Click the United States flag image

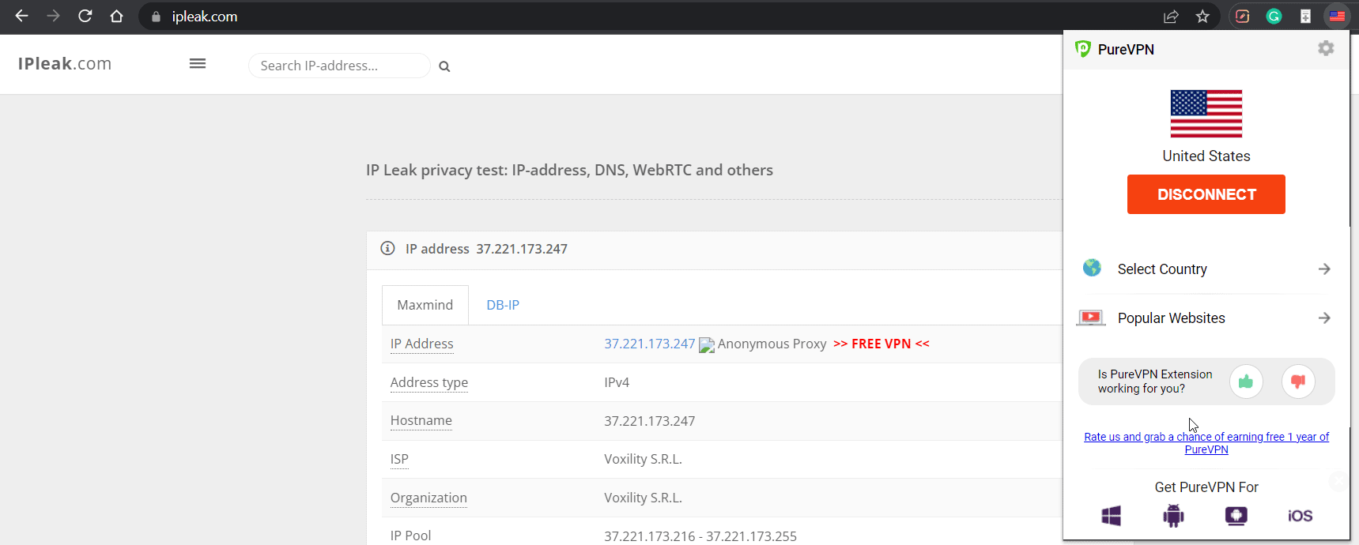(x=1206, y=114)
